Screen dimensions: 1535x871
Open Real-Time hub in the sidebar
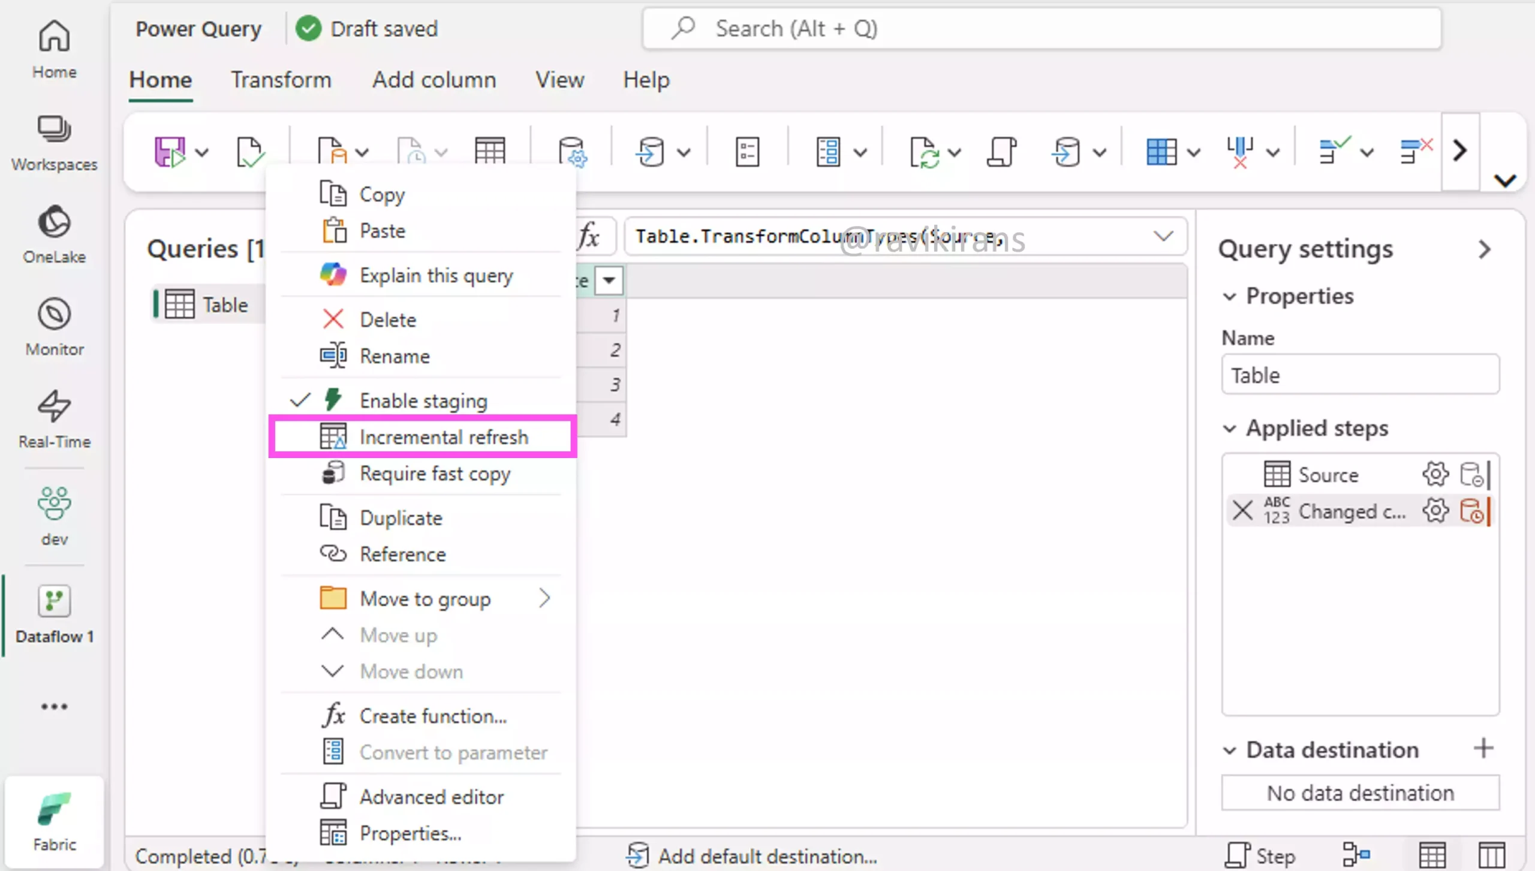coord(54,420)
